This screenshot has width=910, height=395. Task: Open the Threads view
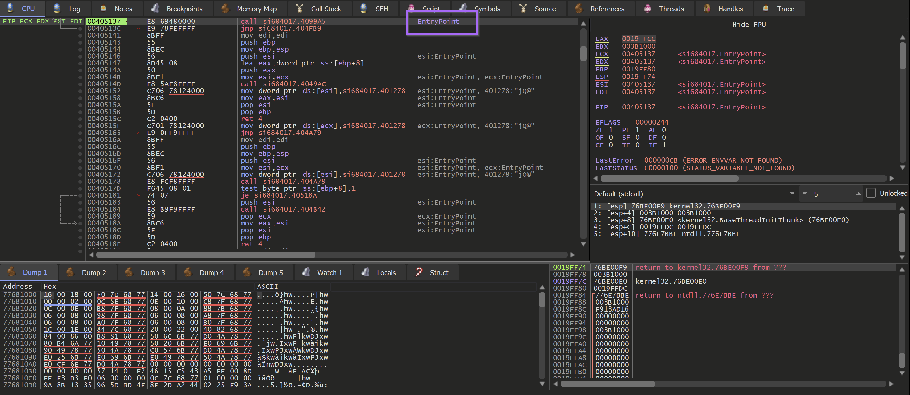(665, 9)
